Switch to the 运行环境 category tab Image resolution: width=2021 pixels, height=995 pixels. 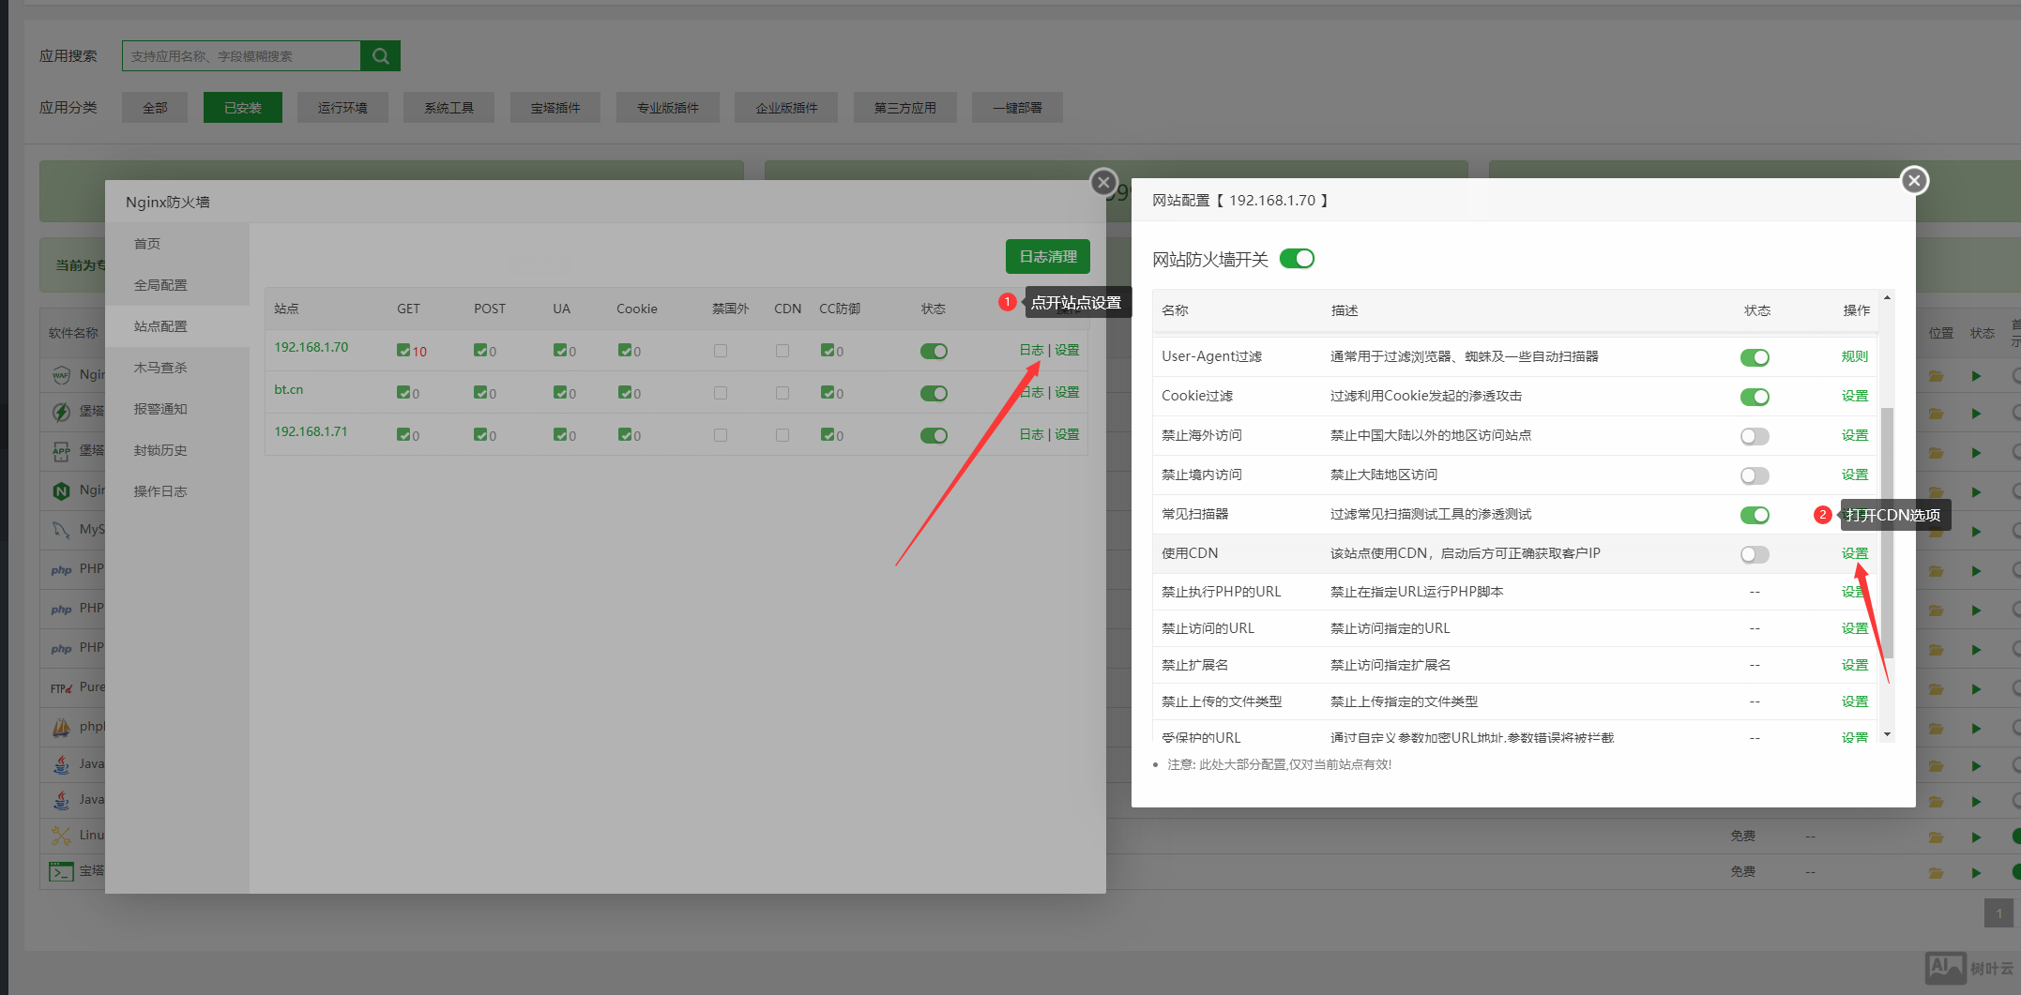tap(342, 108)
